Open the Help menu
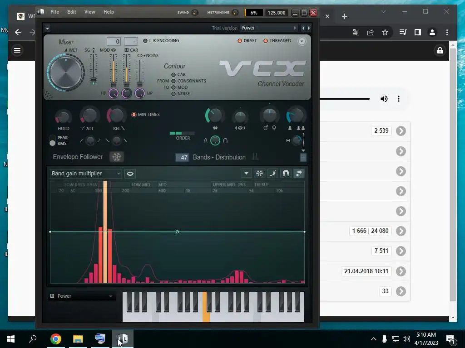This screenshot has height=348, width=465. [x=109, y=12]
